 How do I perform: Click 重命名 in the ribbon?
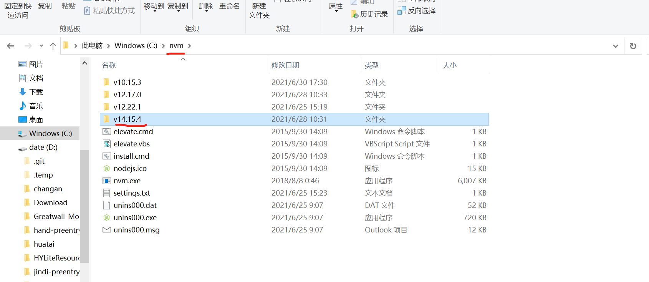tap(230, 6)
